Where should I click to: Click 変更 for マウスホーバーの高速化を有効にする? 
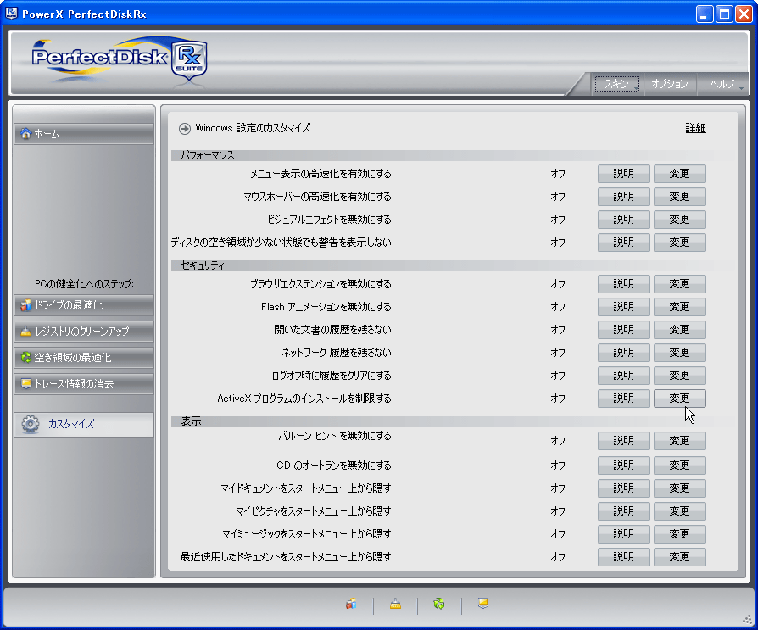point(680,197)
